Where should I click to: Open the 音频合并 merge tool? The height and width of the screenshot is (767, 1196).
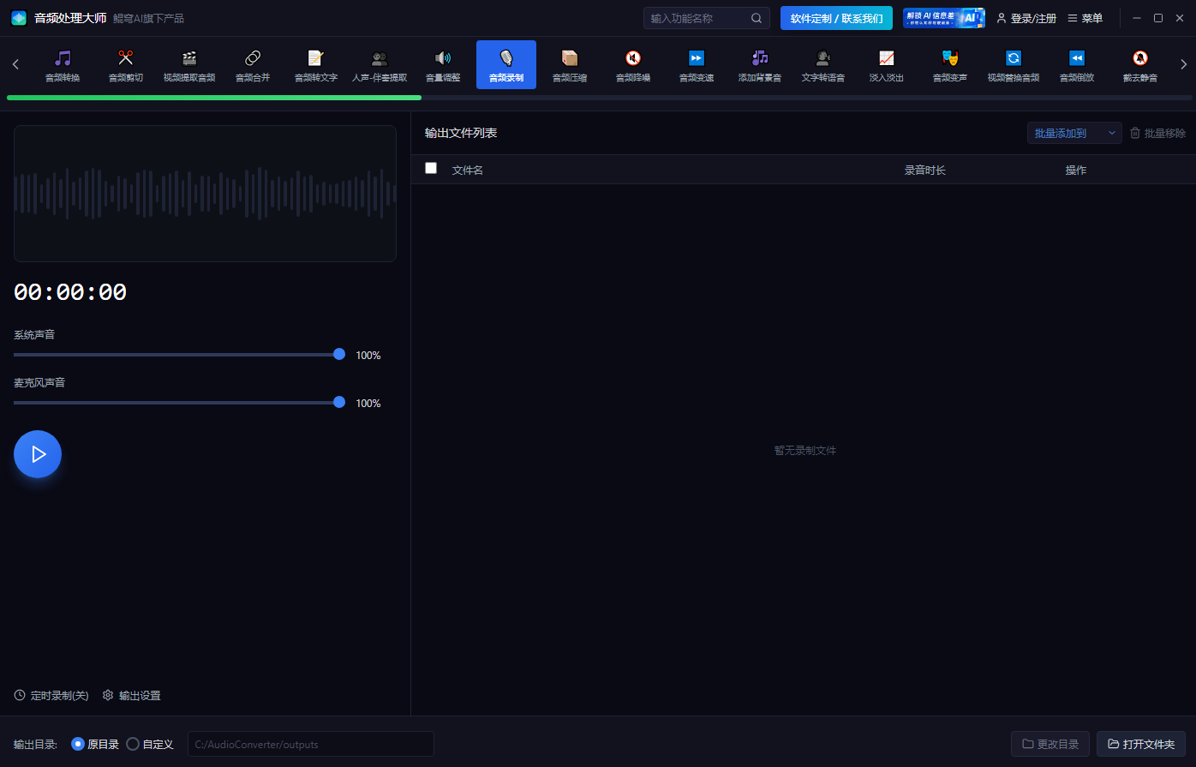pyautogui.click(x=253, y=65)
